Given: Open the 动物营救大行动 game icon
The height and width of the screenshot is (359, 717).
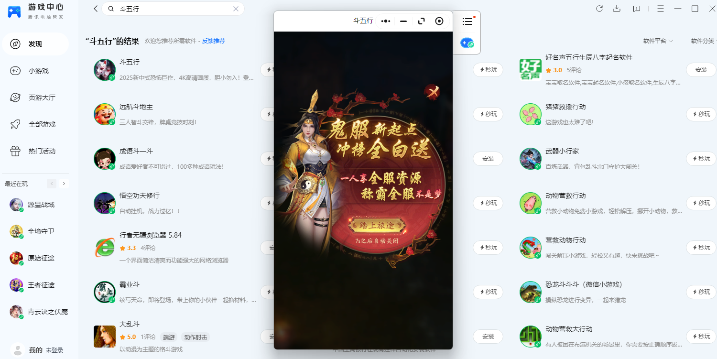Looking at the screenshot, I should pos(531,337).
